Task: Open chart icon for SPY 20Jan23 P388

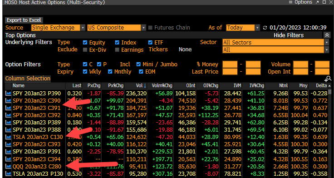Action: click(x=8, y=129)
